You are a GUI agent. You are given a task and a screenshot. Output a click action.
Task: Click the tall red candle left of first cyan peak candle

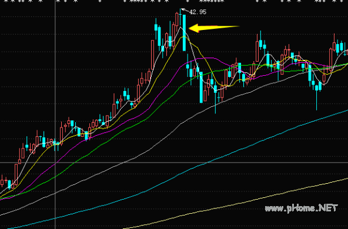coord(152,55)
